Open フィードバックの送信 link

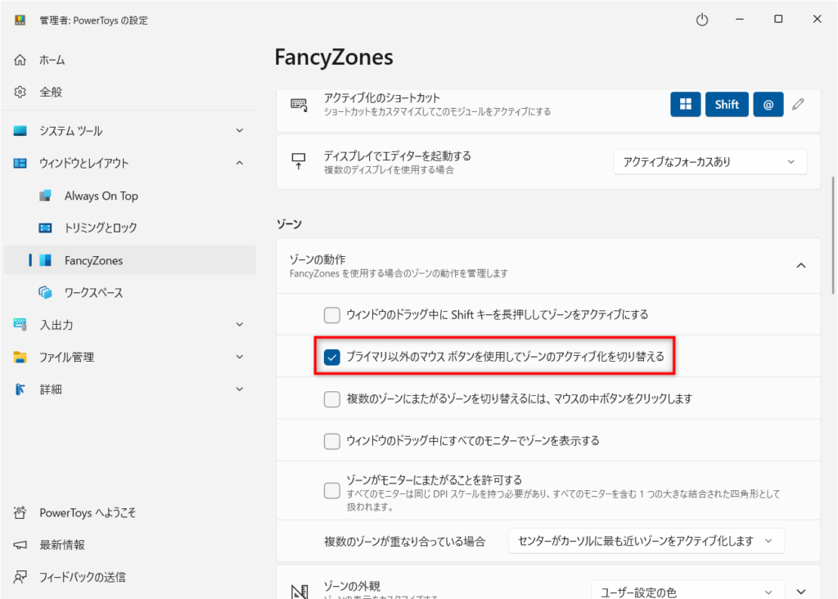coord(82,577)
